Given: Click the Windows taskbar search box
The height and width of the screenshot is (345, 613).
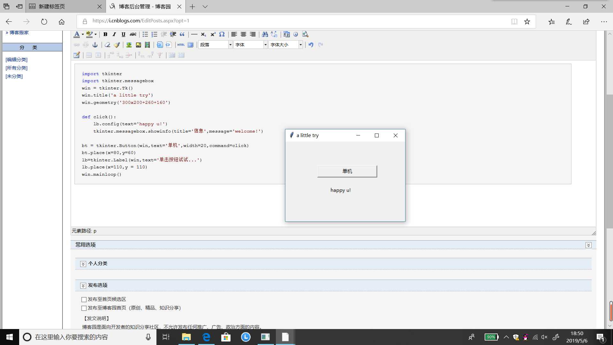Looking at the screenshot, I should pyautogui.click(x=88, y=337).
